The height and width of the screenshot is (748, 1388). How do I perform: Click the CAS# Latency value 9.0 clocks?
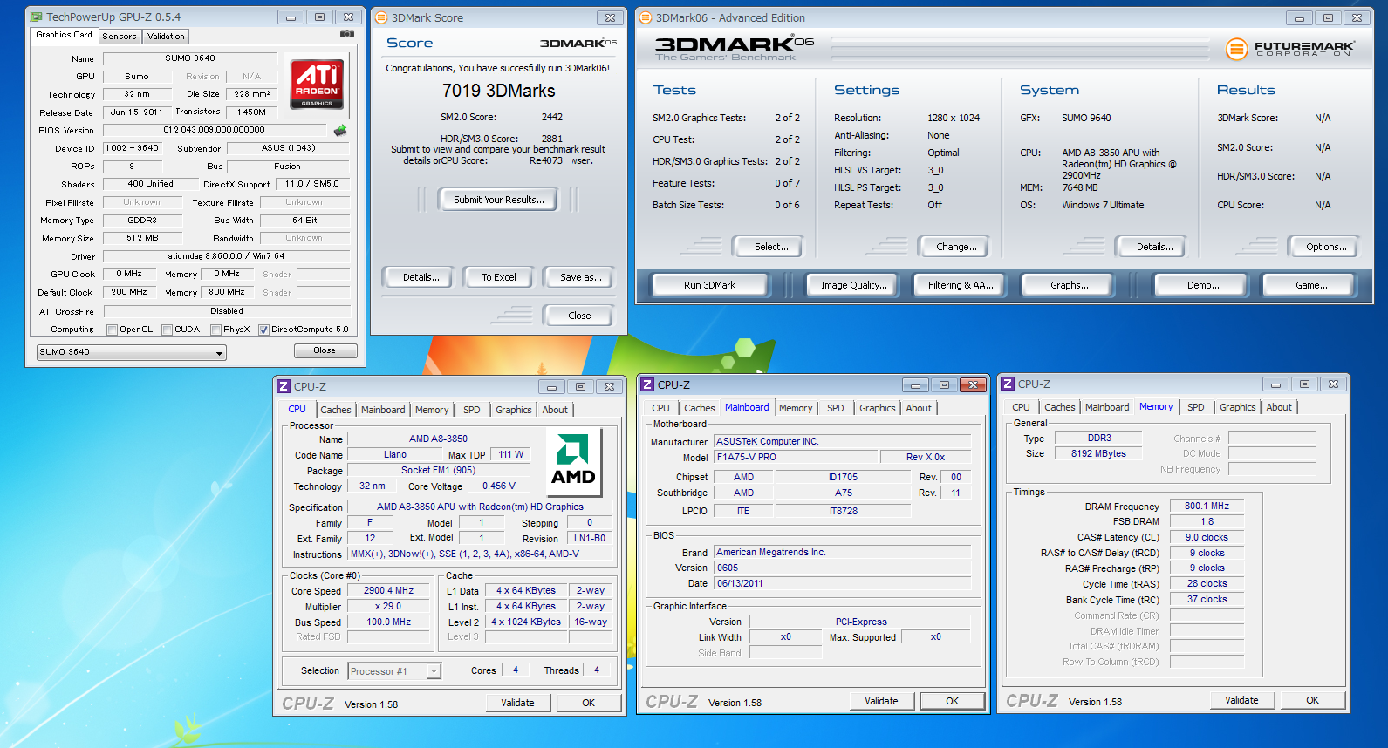tap(1207, 537)
